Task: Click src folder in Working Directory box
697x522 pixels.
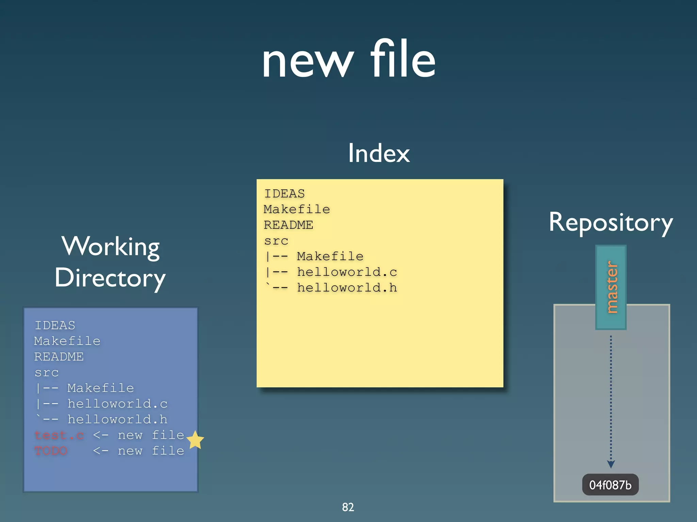Action: tap(47, 373)
